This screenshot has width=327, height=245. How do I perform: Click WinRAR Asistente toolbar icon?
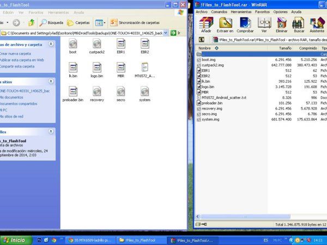[x=317, y=25]
